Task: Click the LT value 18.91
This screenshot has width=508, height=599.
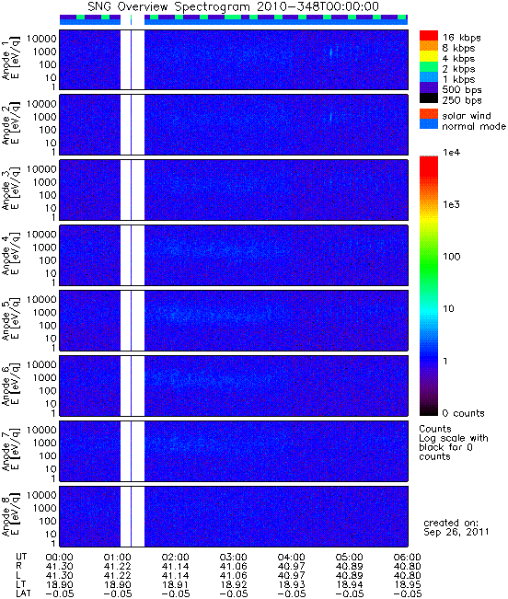Action: click(x=175, y=585)
